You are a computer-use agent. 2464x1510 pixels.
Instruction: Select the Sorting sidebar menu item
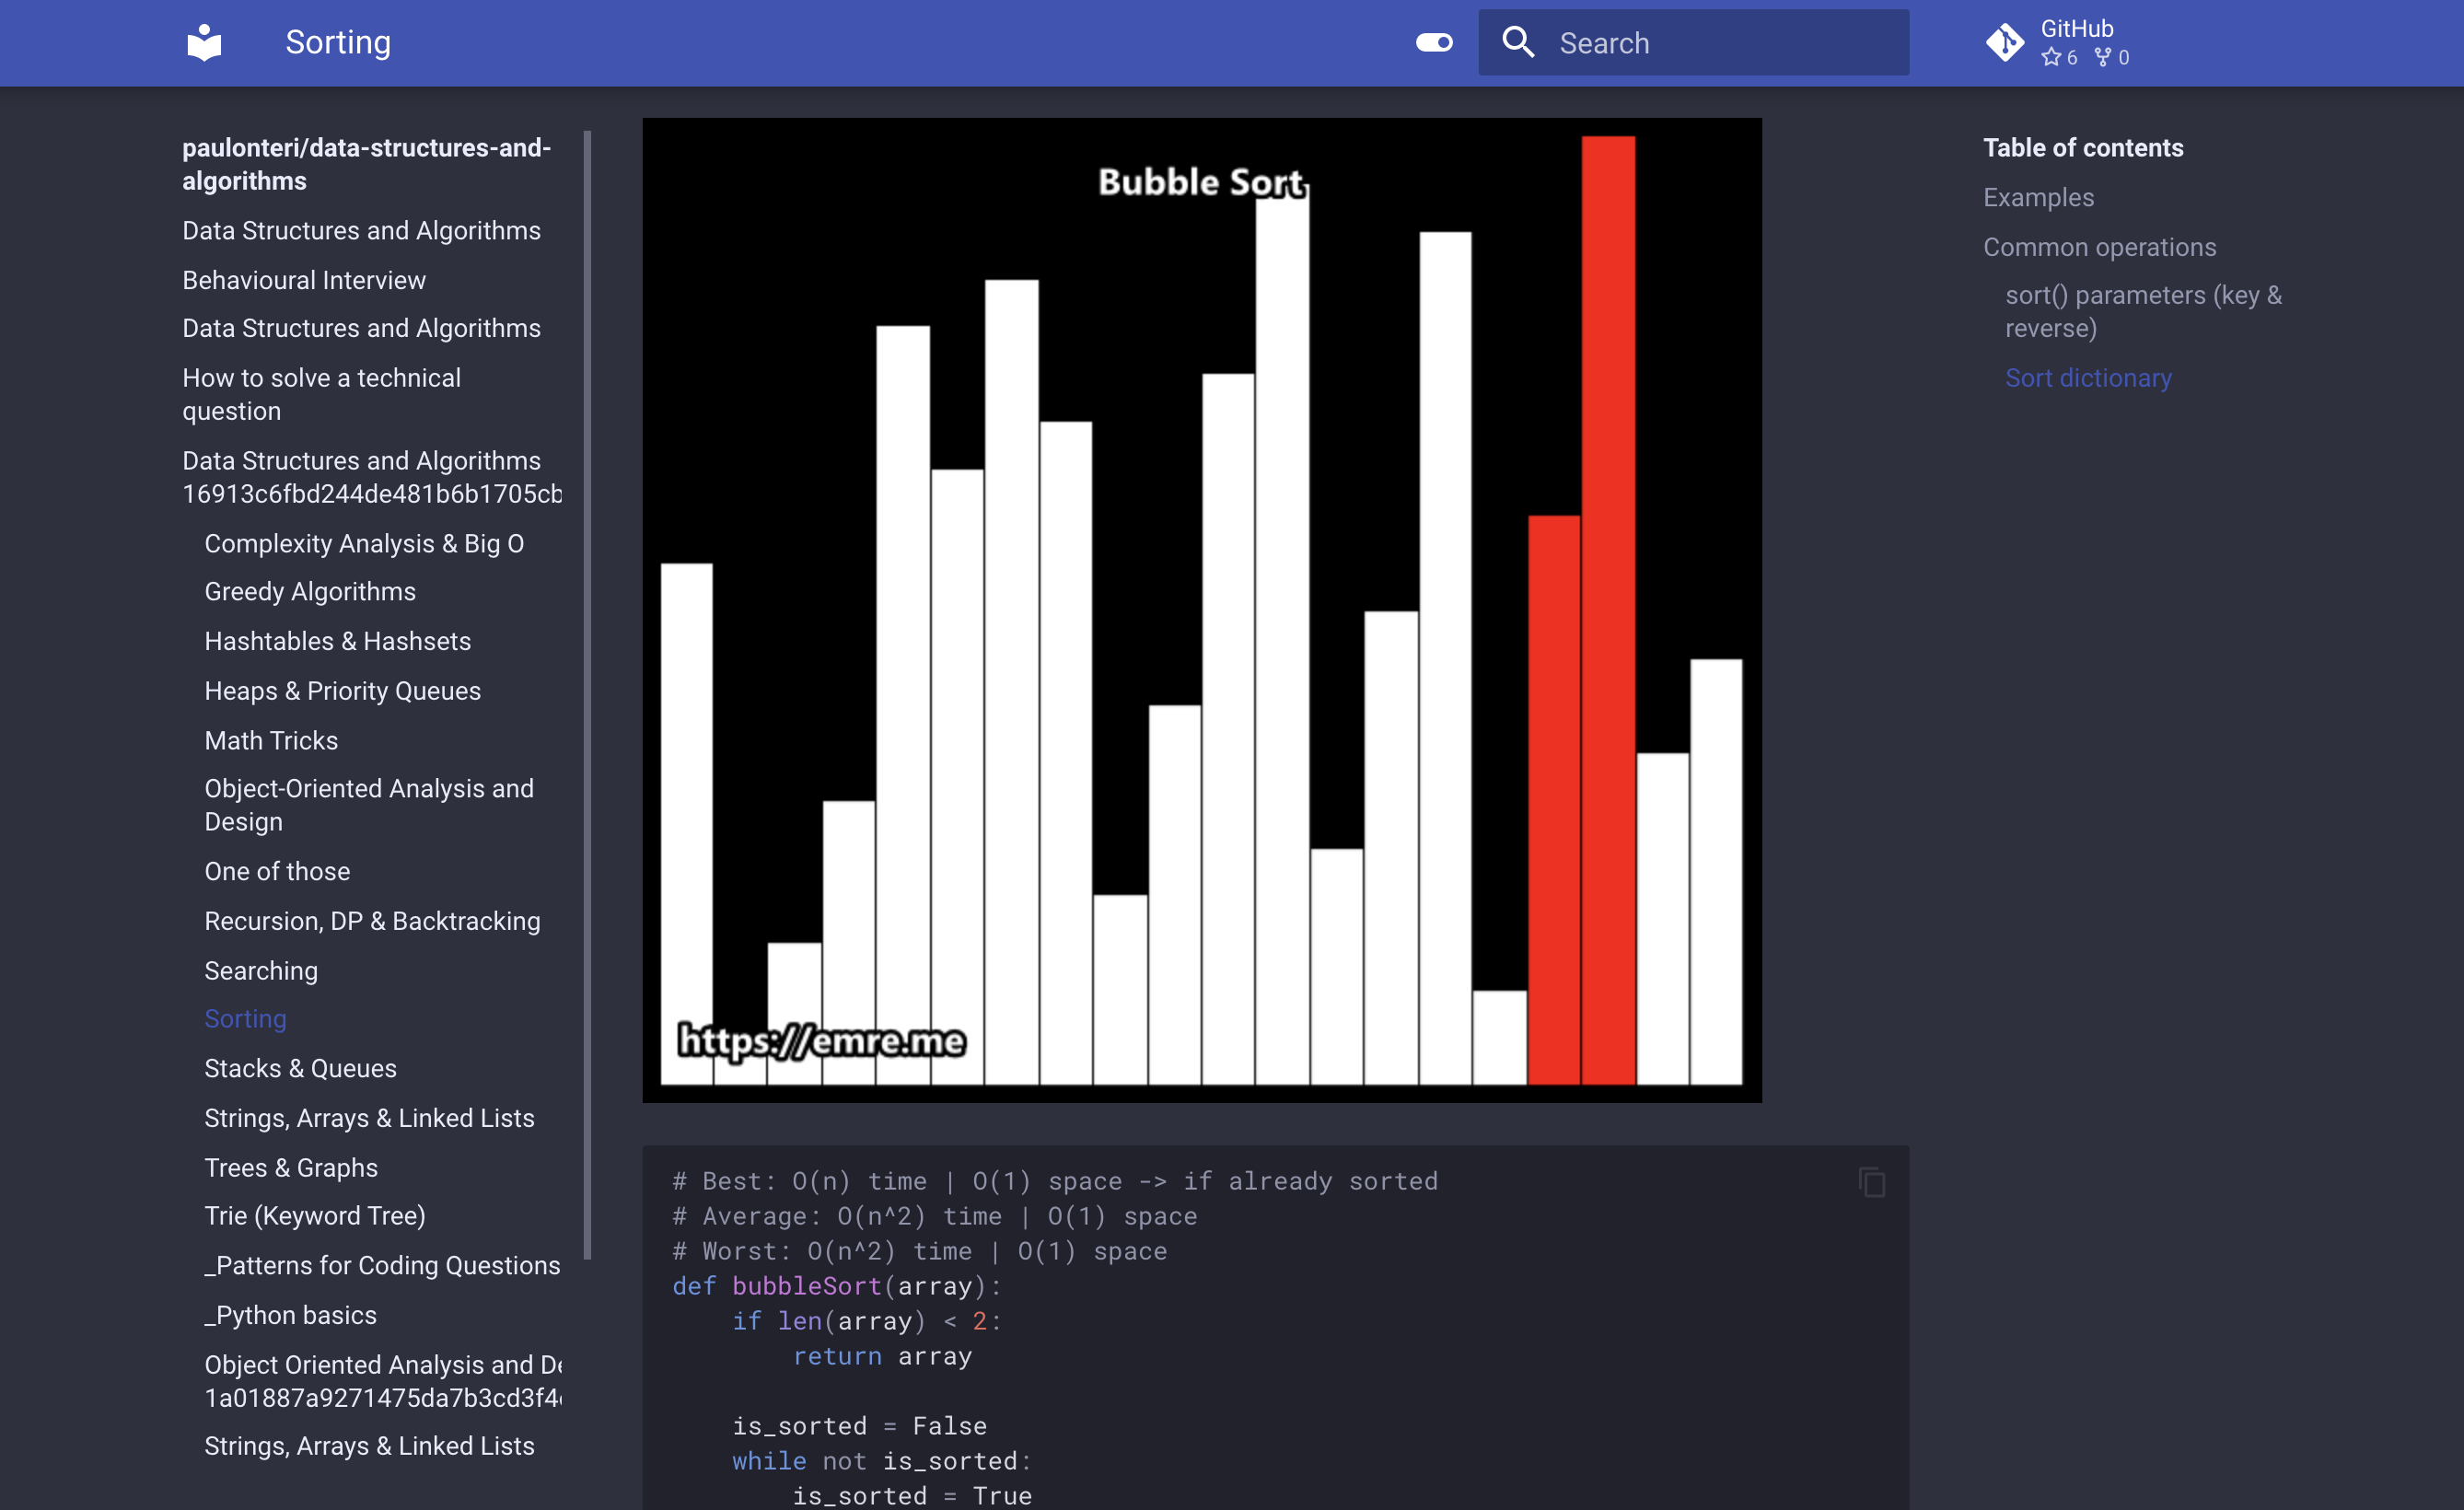point(245,1017)
